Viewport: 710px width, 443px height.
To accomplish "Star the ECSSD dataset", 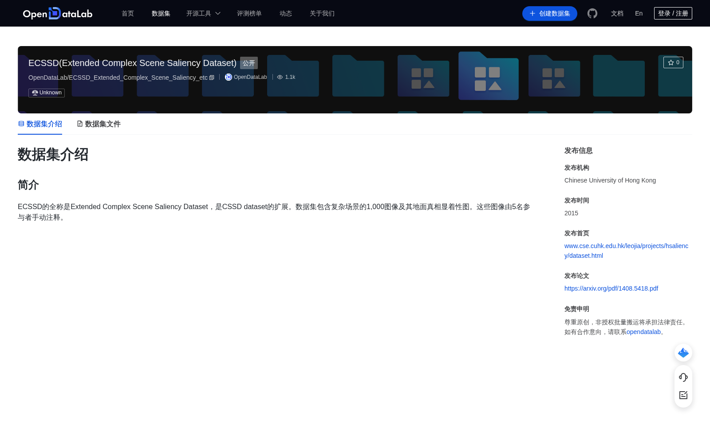I will [673, 62].
